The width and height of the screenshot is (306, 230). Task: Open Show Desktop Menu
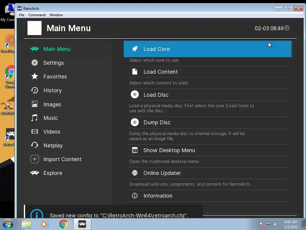tap(208, 150)
